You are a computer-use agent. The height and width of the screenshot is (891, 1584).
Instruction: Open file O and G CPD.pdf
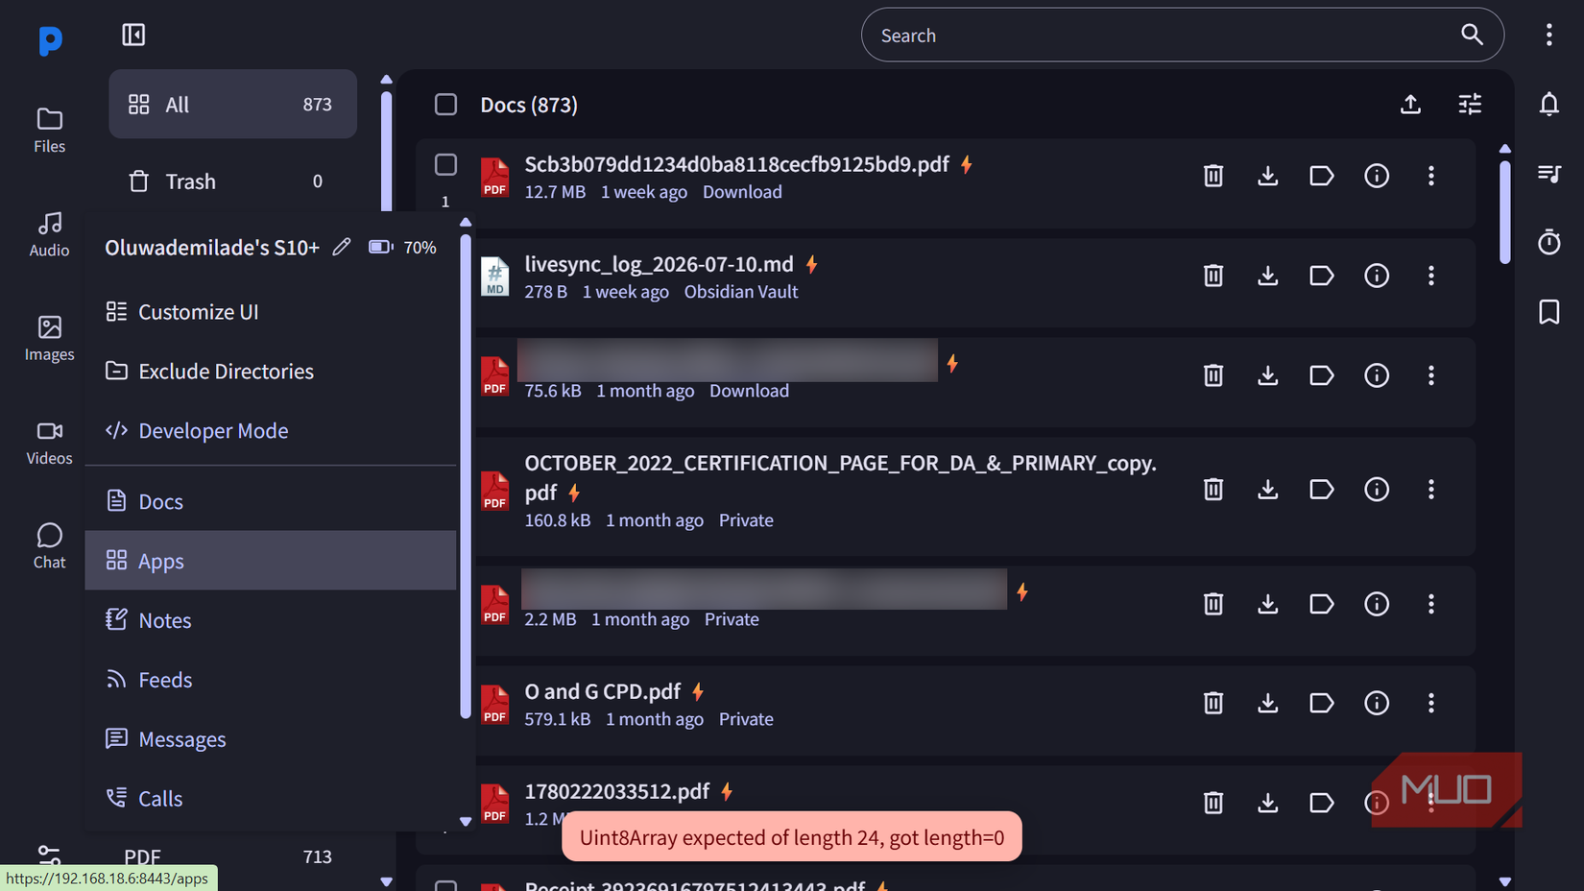602,691
